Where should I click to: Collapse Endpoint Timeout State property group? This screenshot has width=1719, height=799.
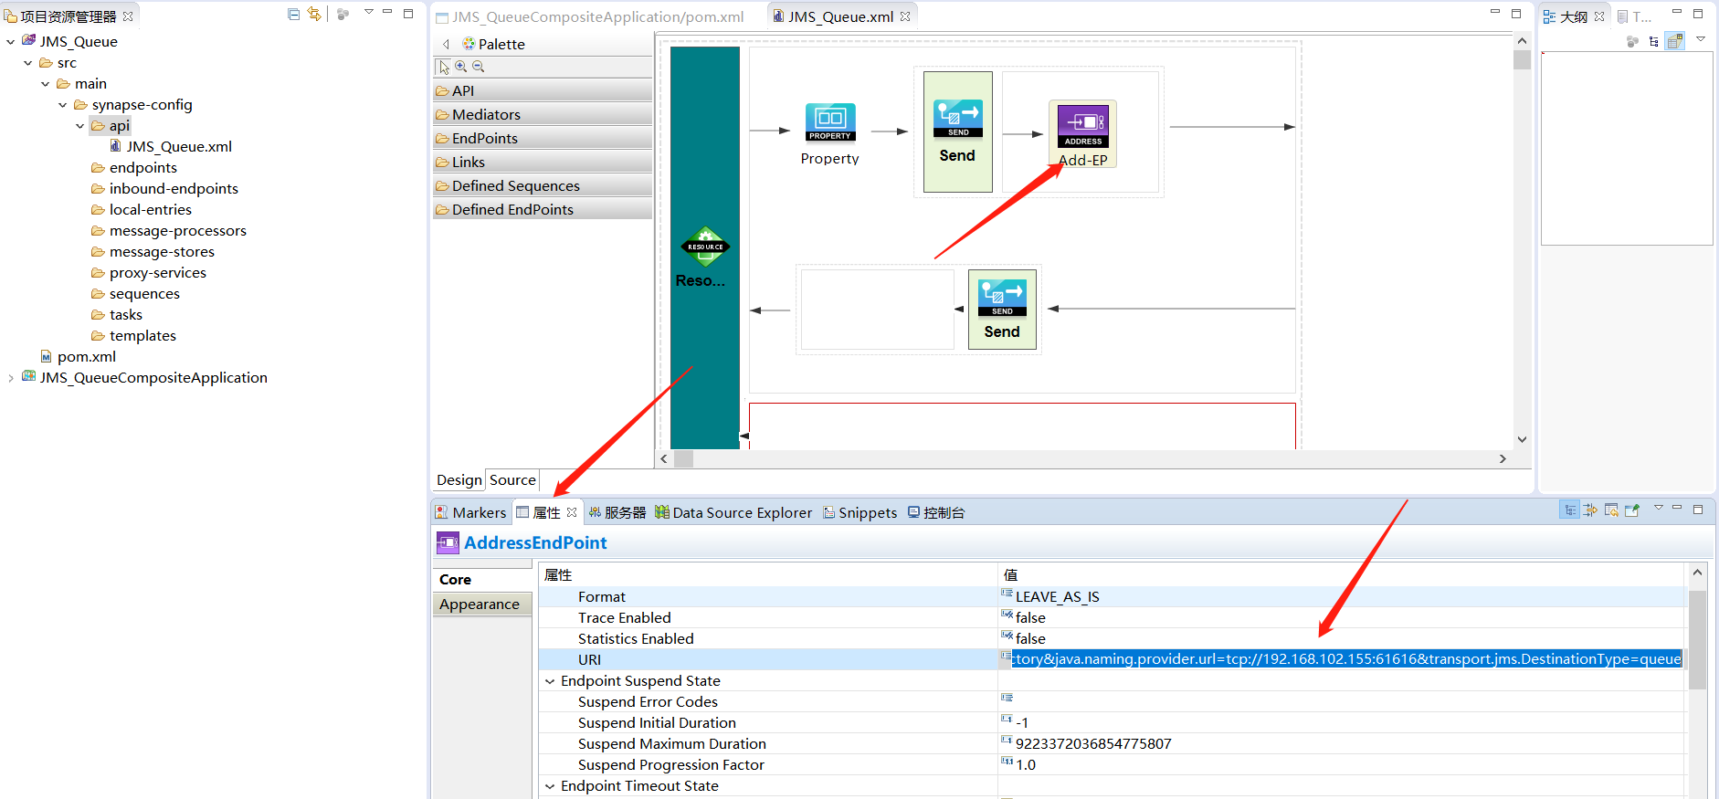tap(550, 785)
